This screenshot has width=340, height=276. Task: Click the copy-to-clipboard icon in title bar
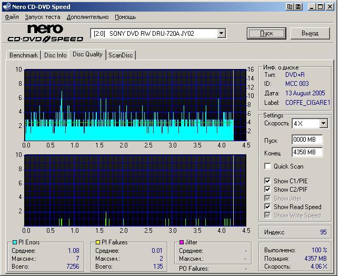click(x=290, y=7)
